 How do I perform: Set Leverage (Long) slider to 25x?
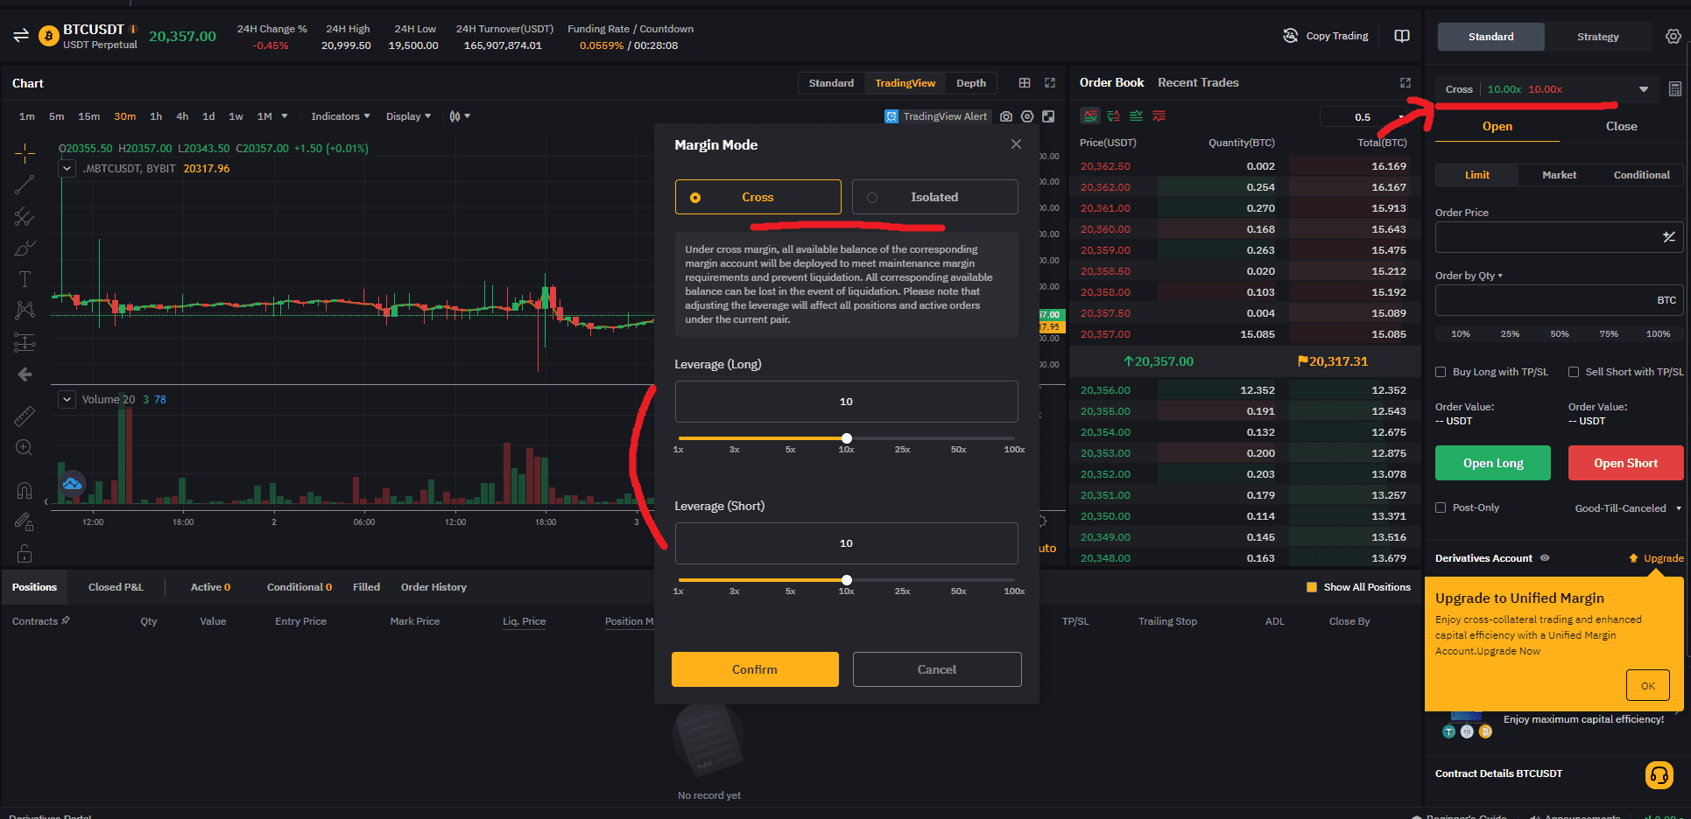click(902, 438)
